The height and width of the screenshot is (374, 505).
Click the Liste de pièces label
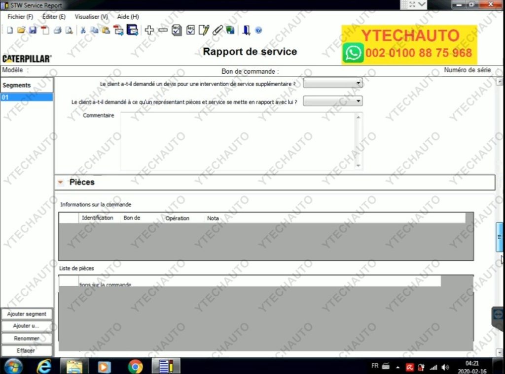pos(76,268)
